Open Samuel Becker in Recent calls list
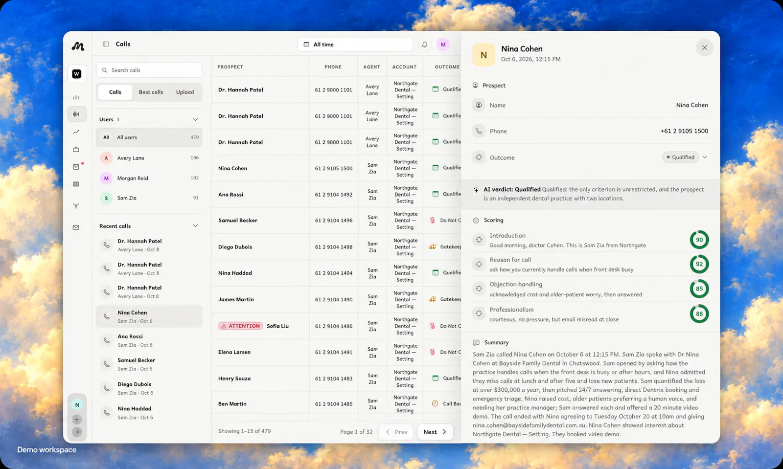The image size is (783, 469). coord(149,364)
